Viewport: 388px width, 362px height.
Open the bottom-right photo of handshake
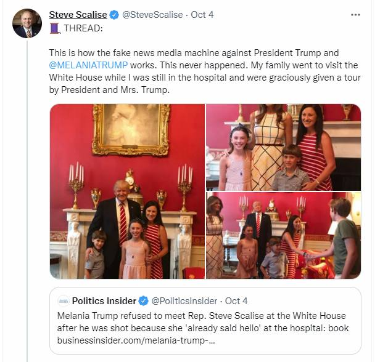[x=283, y=236]
